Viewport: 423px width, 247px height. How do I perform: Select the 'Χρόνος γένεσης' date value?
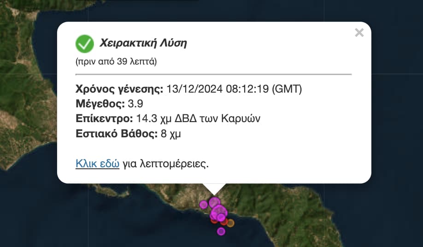pyautogui.click(x=234, y=89)
